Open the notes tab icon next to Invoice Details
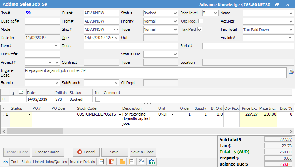 [x=101, y=162]
